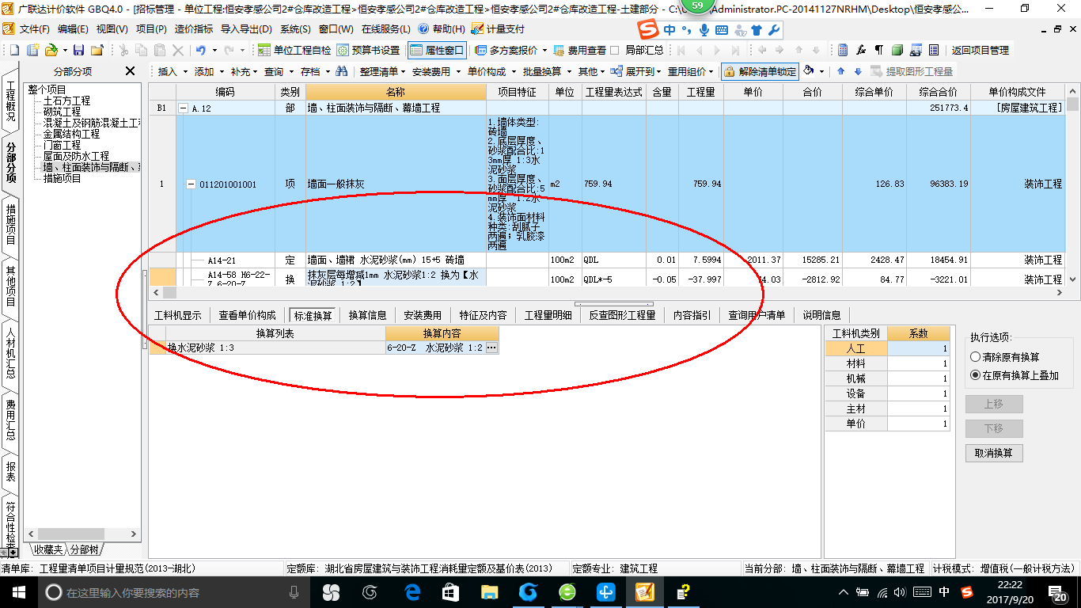Switch to 换算信息 tab

click(x=368, y=315)
